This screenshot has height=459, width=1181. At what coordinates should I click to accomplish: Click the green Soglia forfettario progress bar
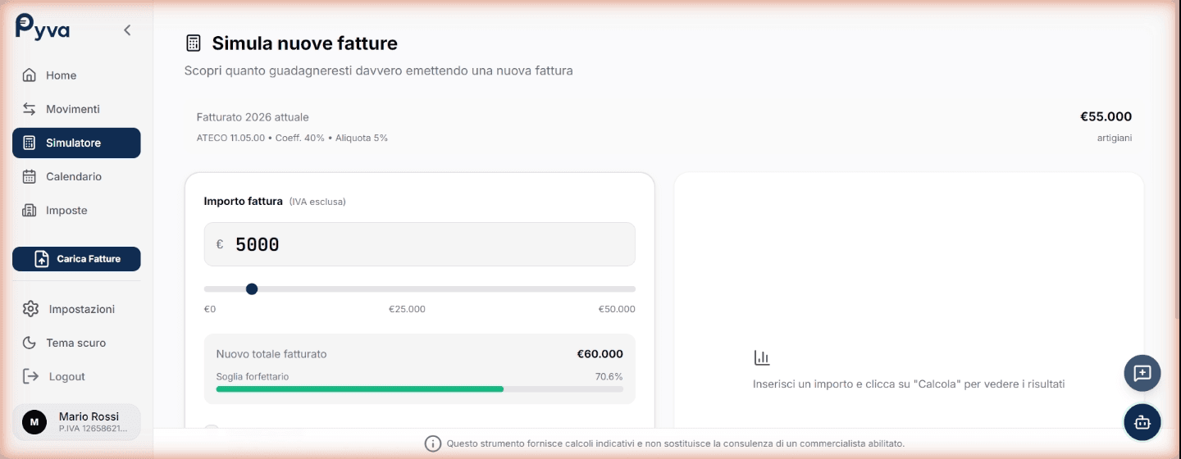(x=359, y=389)
